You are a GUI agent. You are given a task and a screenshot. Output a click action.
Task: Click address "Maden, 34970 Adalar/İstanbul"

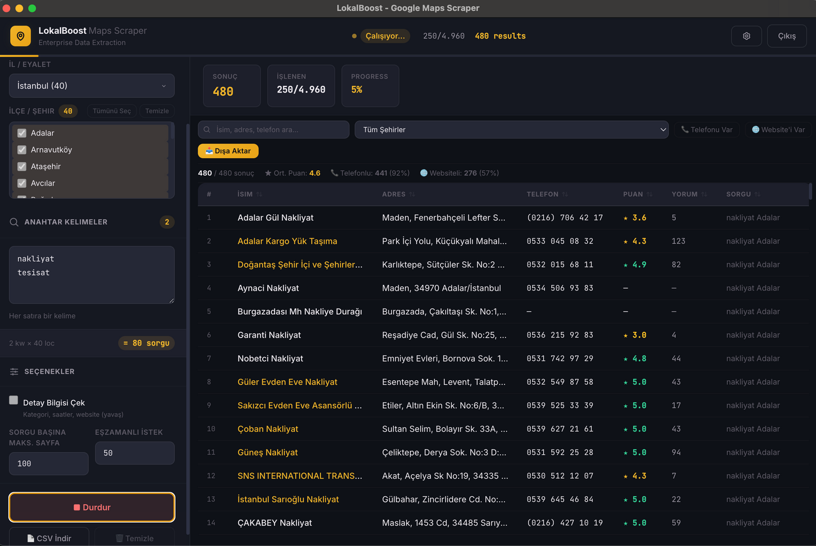(442, 288)
